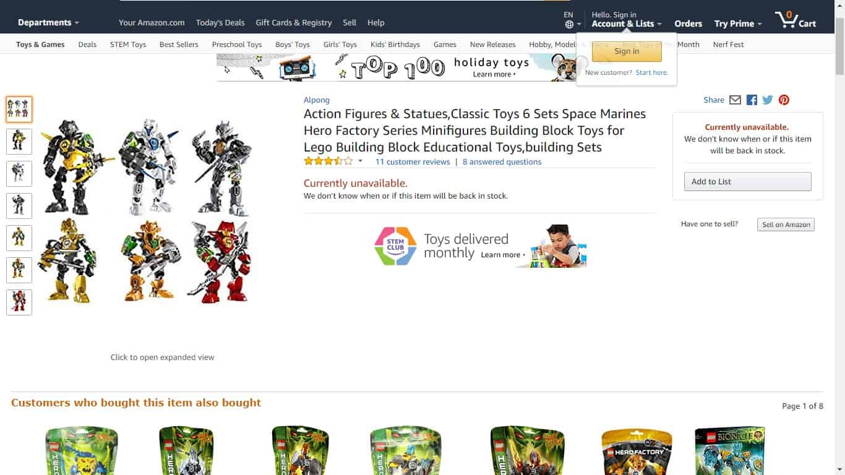845x475 pixels.
Task: Click the Sell on Amazon button
Action: click(x=786, y=225)
